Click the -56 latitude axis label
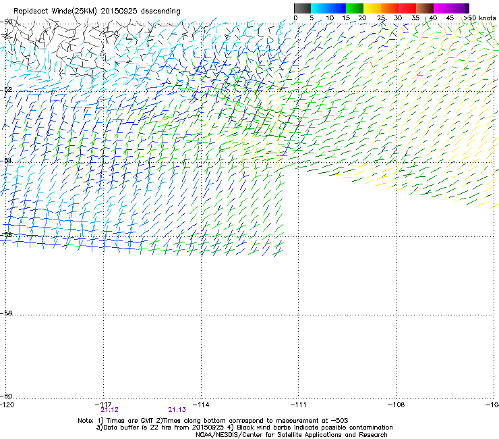The height and width of the screenshot is (439, 499). click(7, 235)
